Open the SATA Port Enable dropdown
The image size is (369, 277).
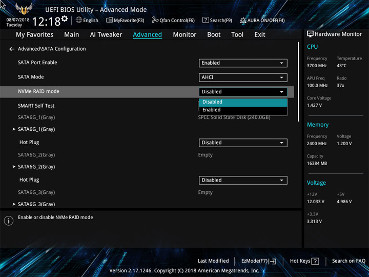[243, 63]
